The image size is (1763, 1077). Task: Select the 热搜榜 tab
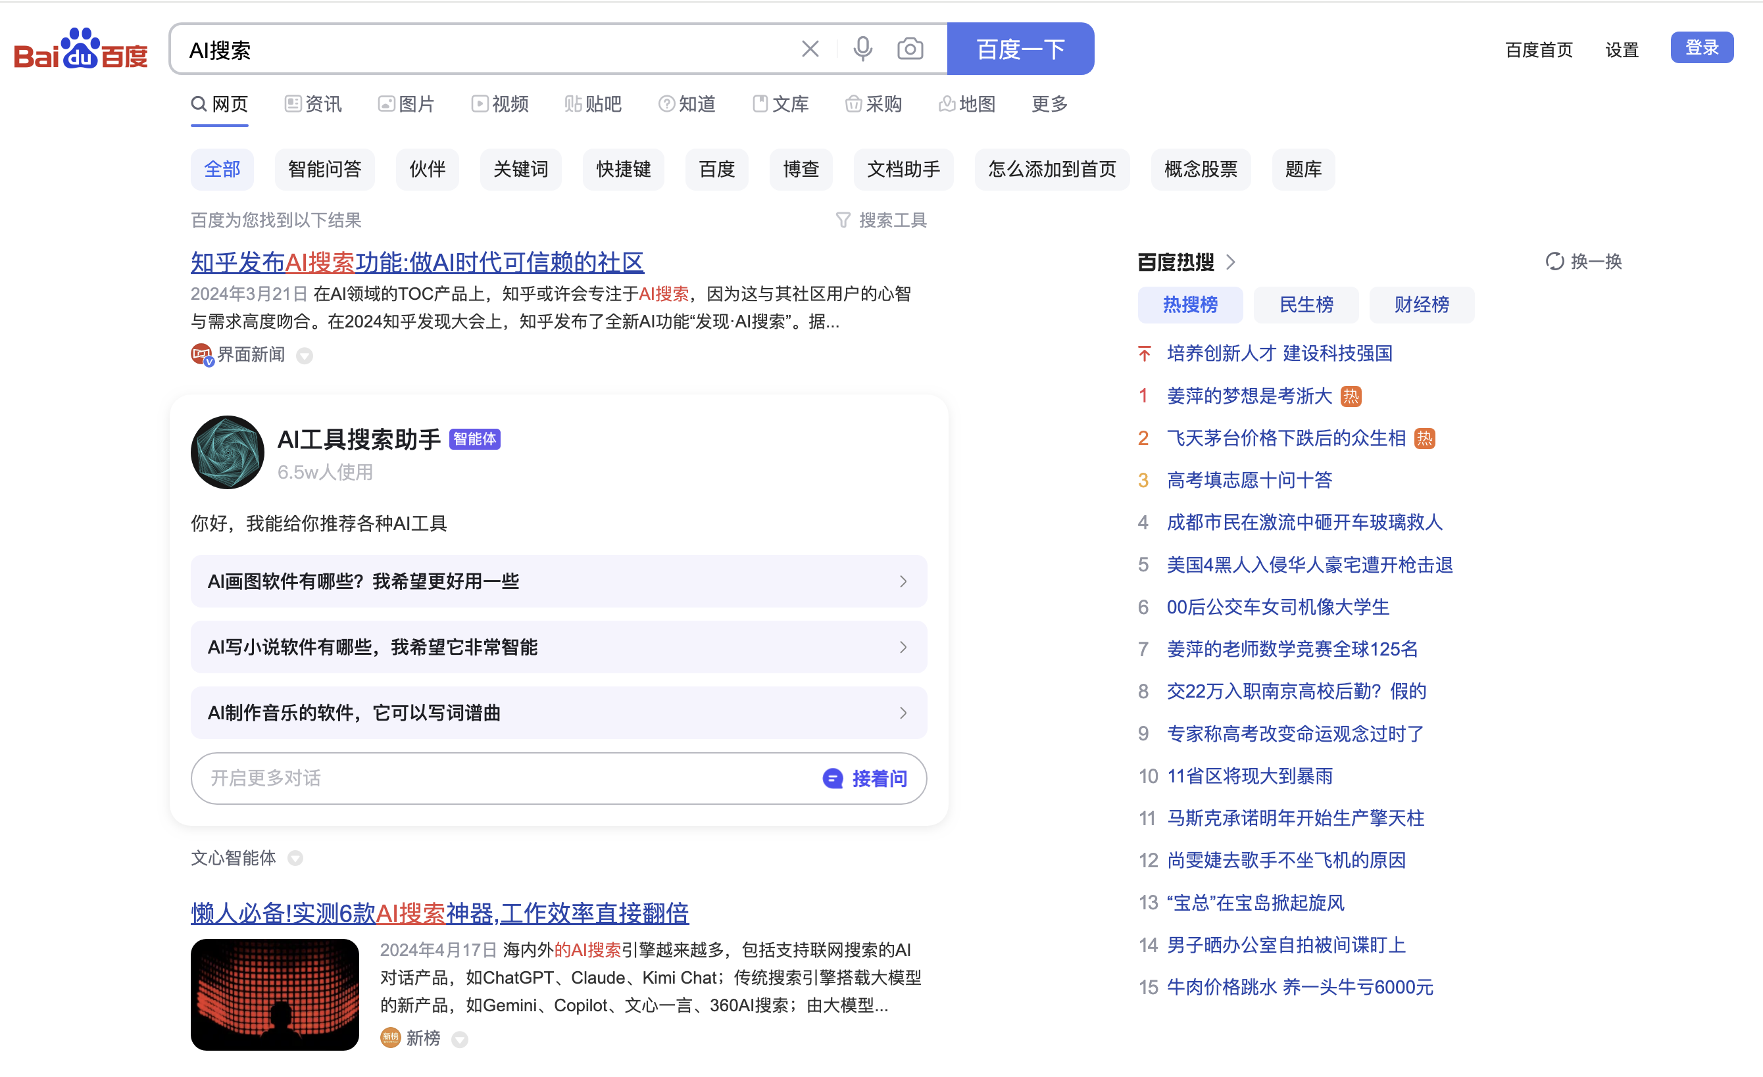click(1190, 304)
